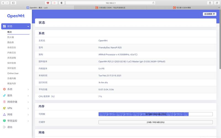221x138 pixels.
Task: Select firmware version OpenWrt R21.2.1 text
Action: tap(132, 62)
